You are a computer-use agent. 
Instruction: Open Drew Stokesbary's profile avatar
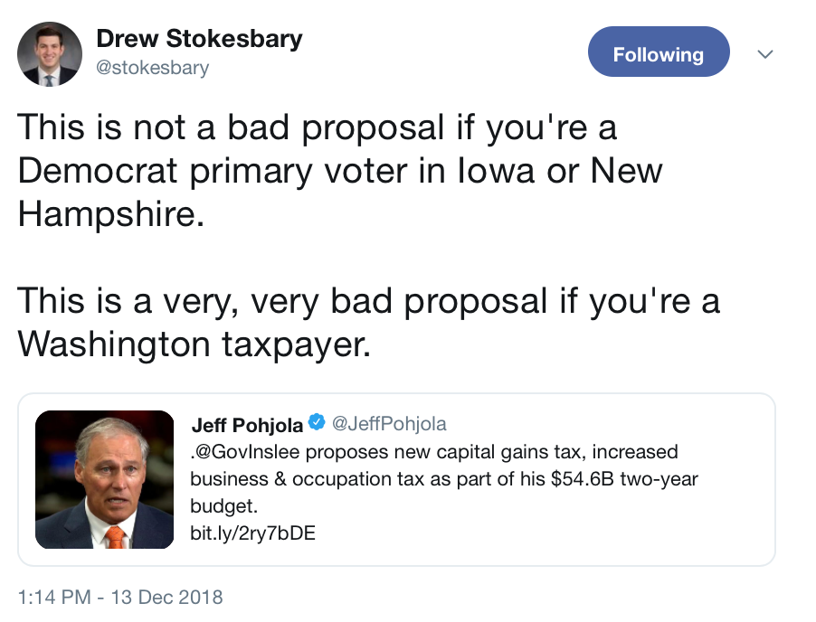pyautogui.click(x=50, y=54)
